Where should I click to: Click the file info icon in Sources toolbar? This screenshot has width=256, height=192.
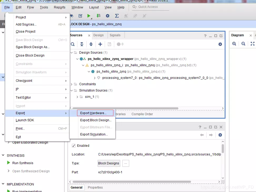109,44
